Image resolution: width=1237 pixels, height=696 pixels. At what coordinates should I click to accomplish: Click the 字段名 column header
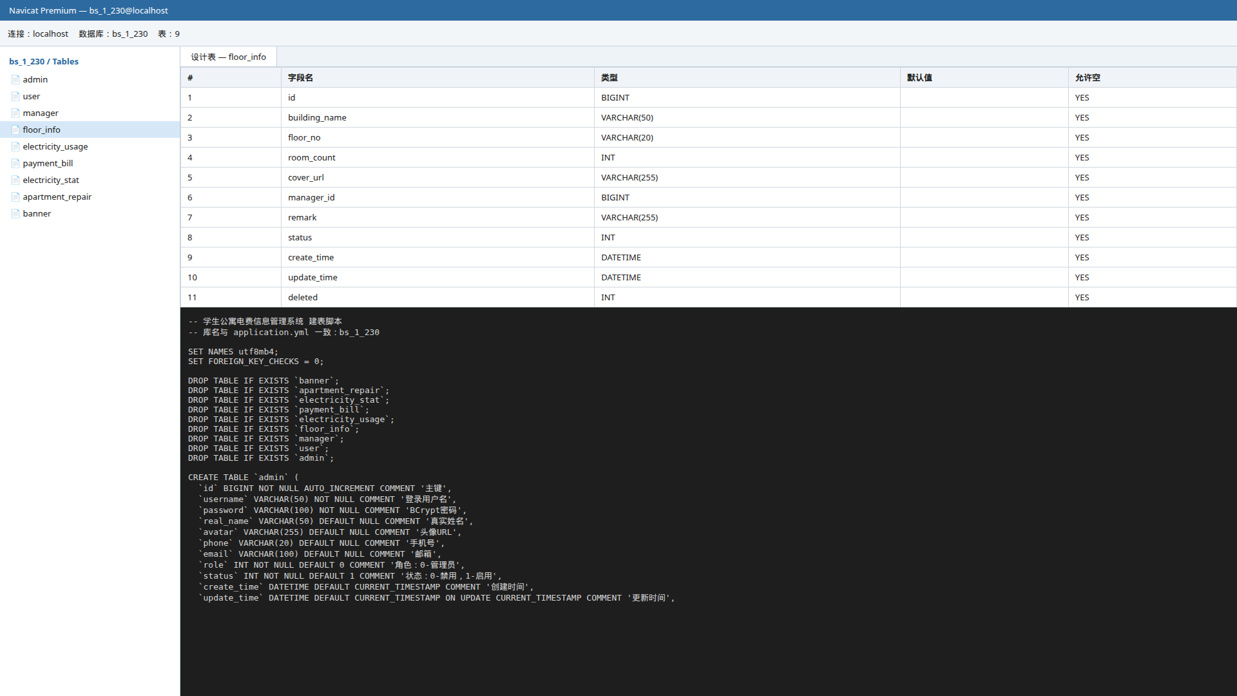(x=437, y=77)
